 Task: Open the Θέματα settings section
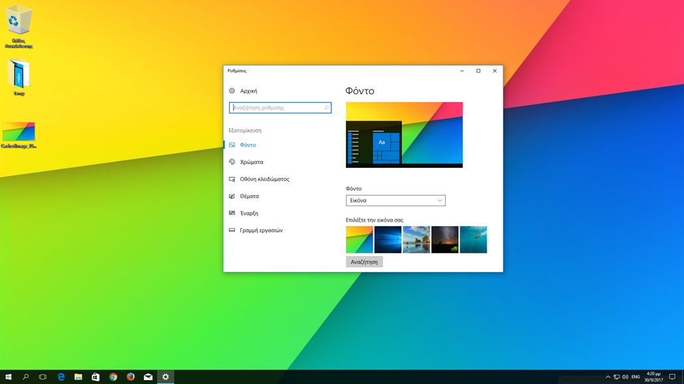click(250, 196)
